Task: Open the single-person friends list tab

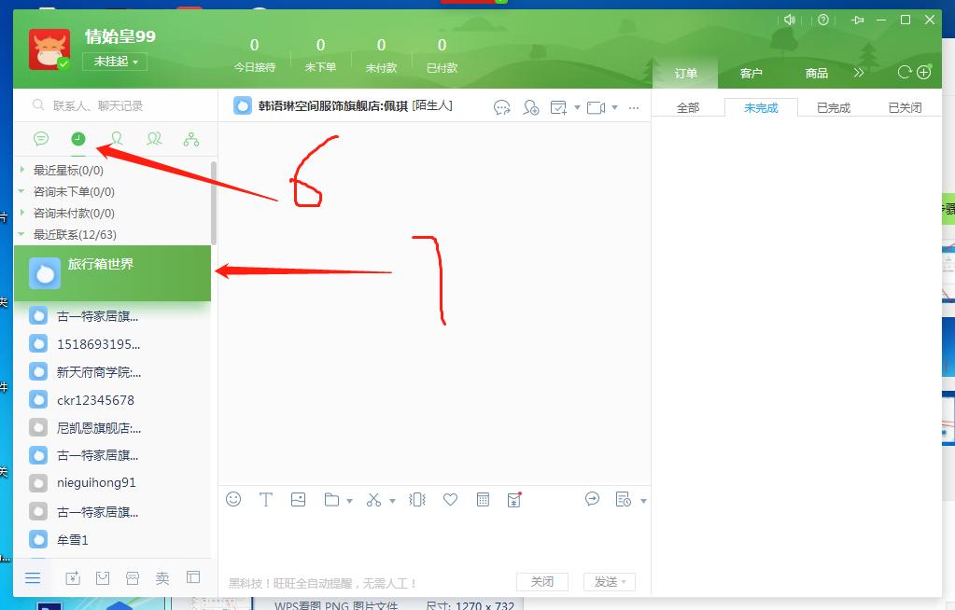Action: (x=117, y=139)
